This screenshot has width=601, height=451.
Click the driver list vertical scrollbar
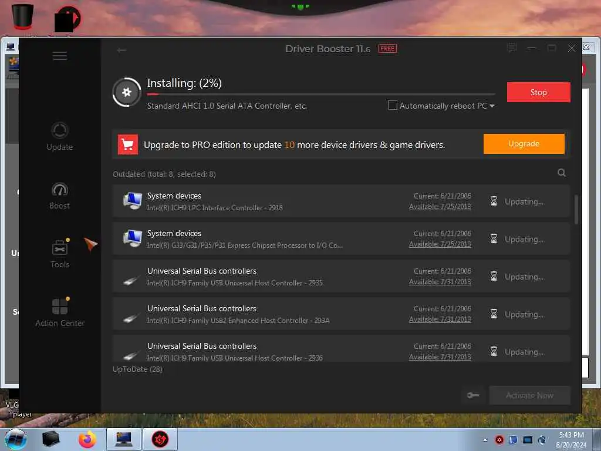(576, 210)
